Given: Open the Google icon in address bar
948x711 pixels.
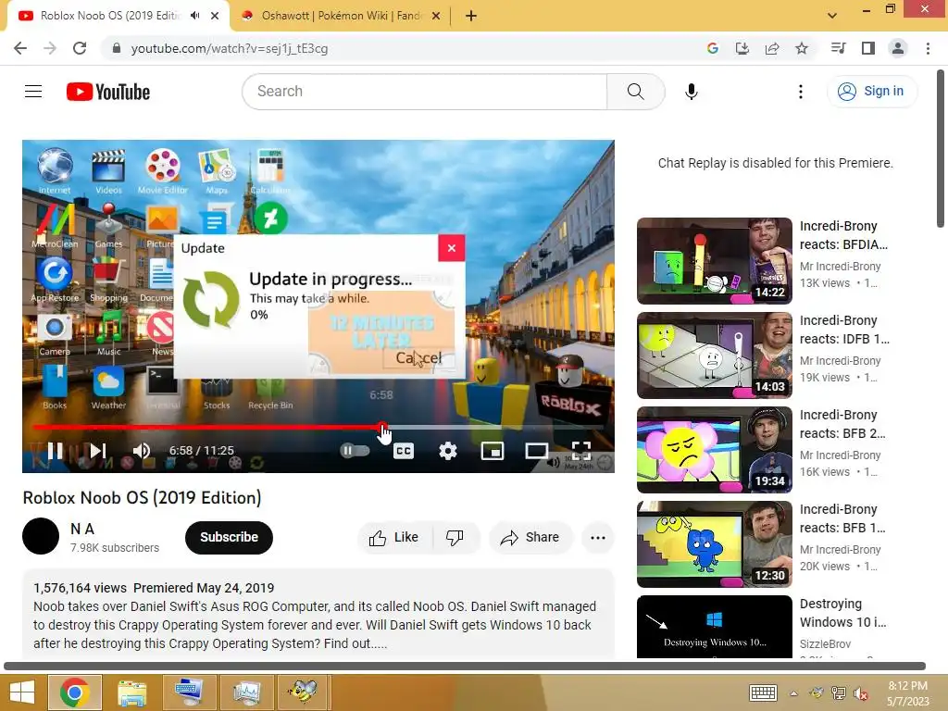Looking at the screenshot, I should pyautogui.click(x=713, y=48).
